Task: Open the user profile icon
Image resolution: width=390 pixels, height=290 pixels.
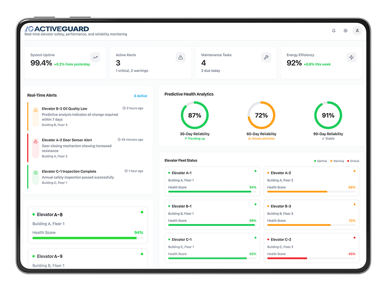Action: pos(357,31)
